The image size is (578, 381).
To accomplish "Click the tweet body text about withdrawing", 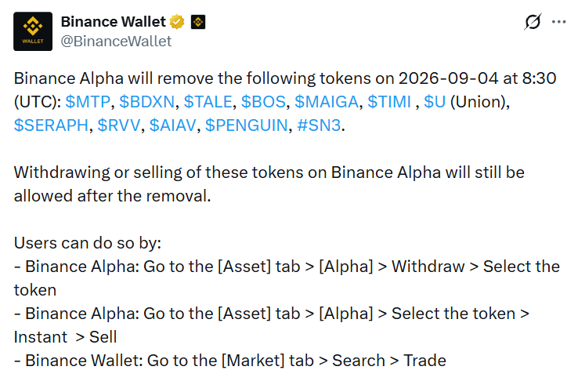I will click(x=269, y=184).
